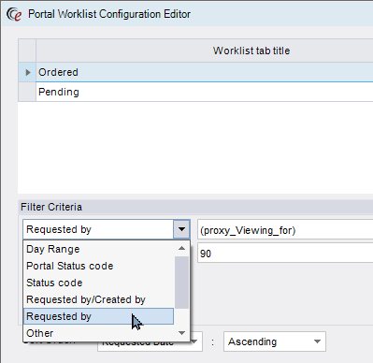Click the application logo in the title bar

point(14,14)
